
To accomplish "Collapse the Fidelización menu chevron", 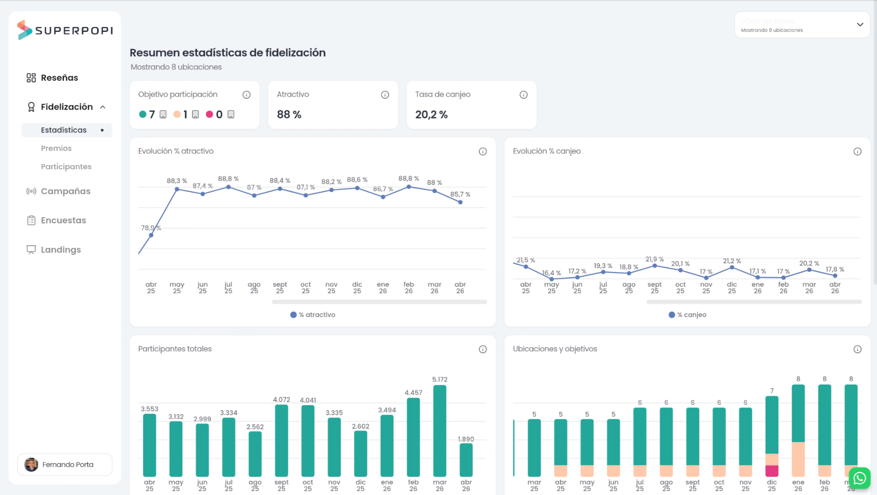I will 103,107.
